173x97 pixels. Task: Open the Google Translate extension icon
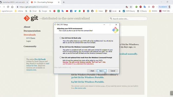pos(145,7)
